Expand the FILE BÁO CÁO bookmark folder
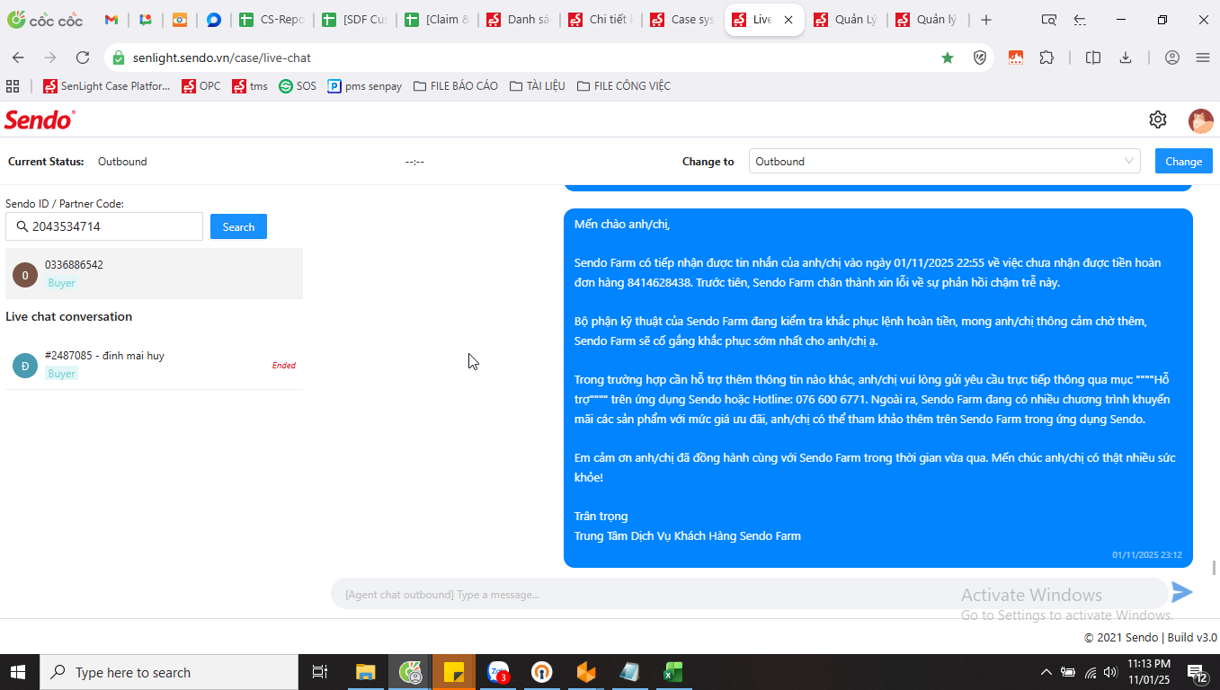Image resolution: width=1220 pixels, height=690 pixels. pyautogui.click(x=456, y=86)
